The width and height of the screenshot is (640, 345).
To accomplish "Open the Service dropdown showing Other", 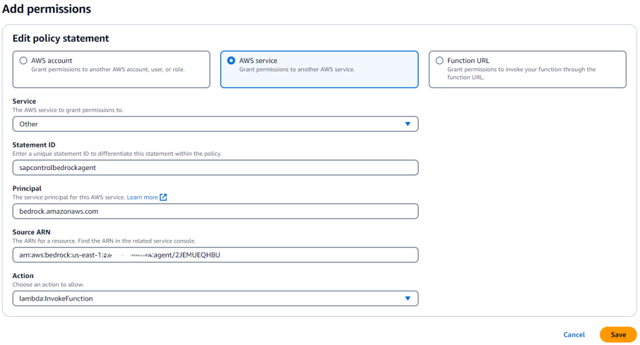I will 215,124.
